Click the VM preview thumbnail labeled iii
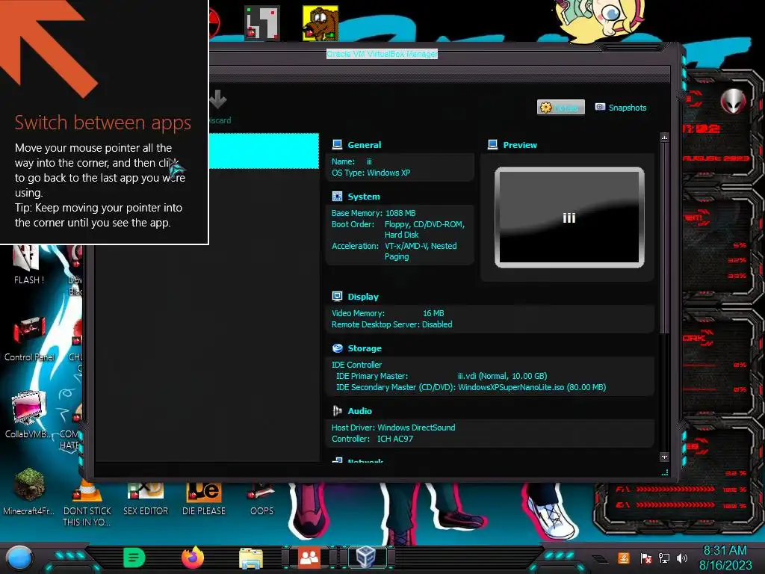This screenshot has height=574, width=765. [569, 217]
